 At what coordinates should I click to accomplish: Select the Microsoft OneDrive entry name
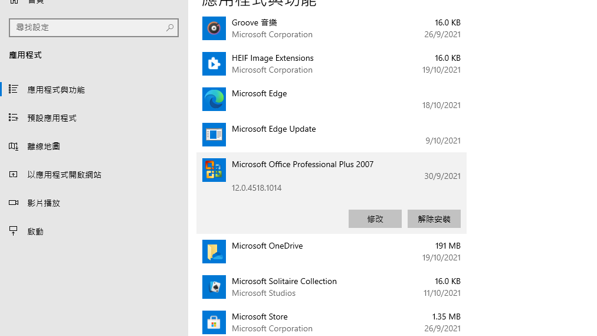pos(267,246)
